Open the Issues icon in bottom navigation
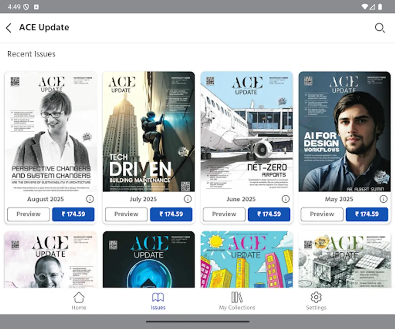Image resolution: width=395 pixels, height=329 pixels. [158, 300]
